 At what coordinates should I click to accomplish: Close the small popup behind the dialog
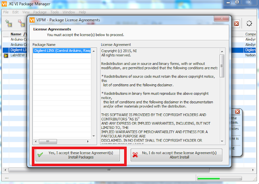238,111
